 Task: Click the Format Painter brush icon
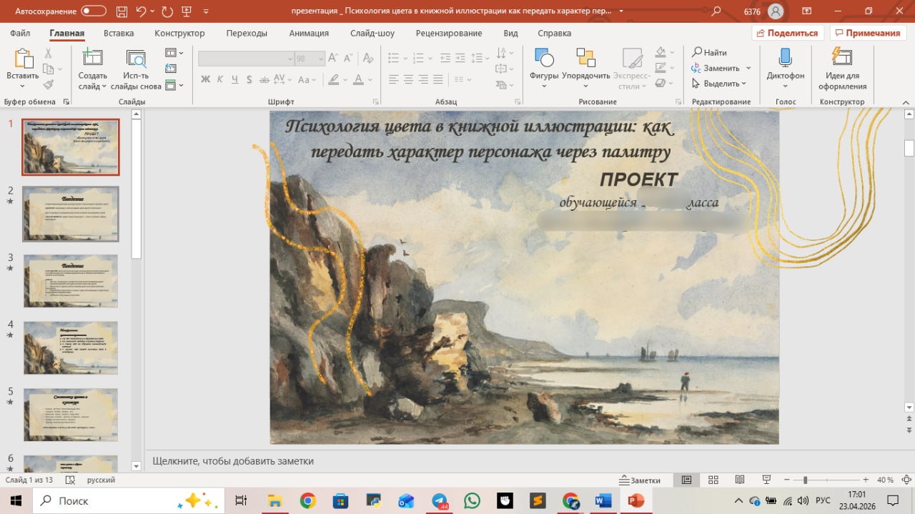pos(48,84)
